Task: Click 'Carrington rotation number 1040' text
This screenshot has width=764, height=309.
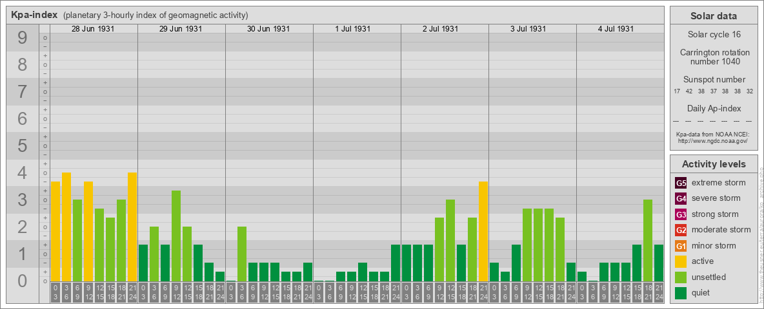Action: (x=714, y=57)
